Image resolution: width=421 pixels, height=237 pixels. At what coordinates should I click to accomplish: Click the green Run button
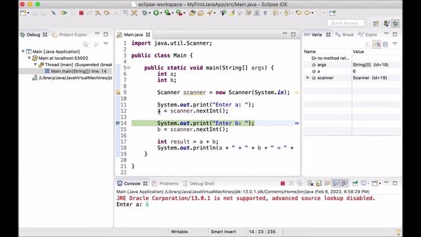(x=156, y=13)
